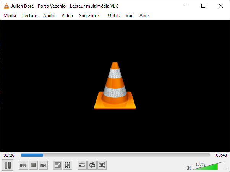Viewport: 230px width, 172px height.
Task: Open the Outils menu
Action: click(x=114, y=16)
